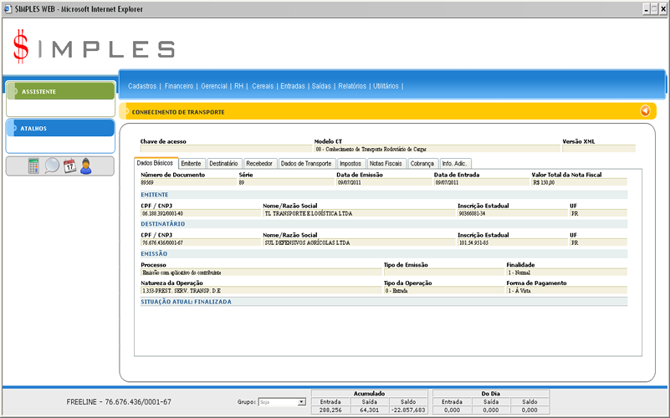Open the Grupo dropdown showing Soja
Image resolution: width=670 pixels, height=418 pixels.
[282, 402]
